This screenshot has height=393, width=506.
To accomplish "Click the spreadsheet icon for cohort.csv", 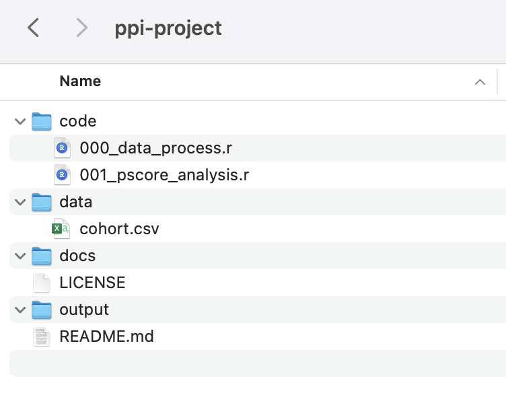I will 62,229.
